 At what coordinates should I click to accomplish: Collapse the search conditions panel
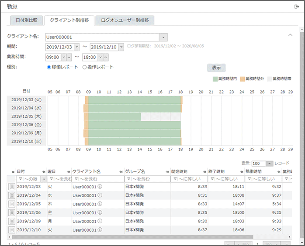[290, 35]
